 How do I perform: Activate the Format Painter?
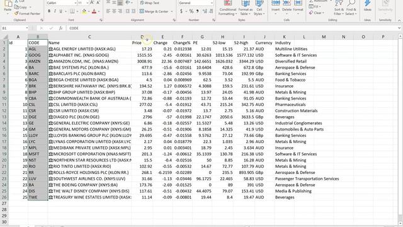[27, 13]
